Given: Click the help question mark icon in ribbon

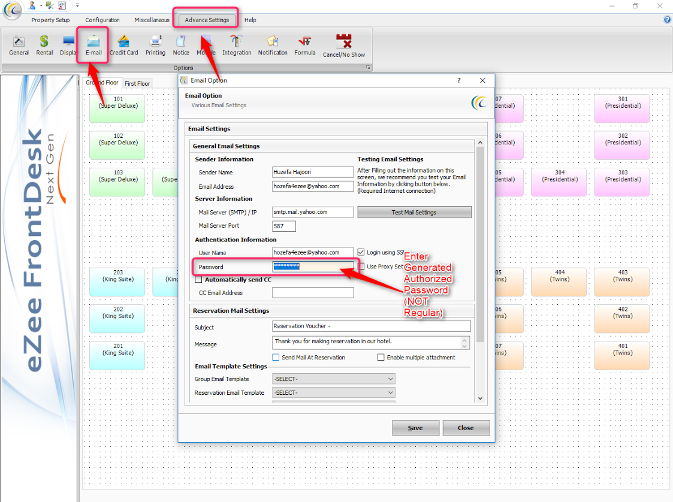Looking at the screenshot, I should (667, 19).
